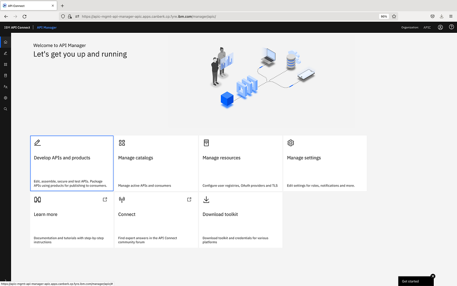457x286 pixels.
Task: Click the external link icon on Connect tile
Action: pyautogui.click(x=189, y=199)
